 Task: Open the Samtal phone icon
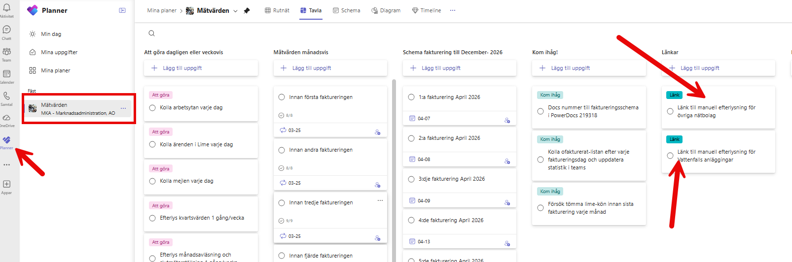click(x=7, y=96)
